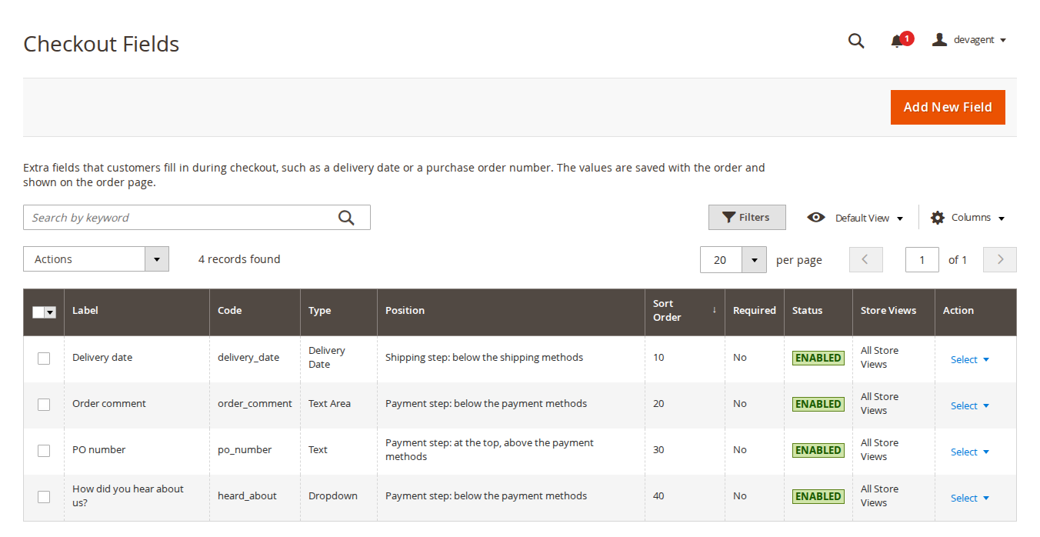Tick checkbox for Order comment row
1040x537 pixels.
click(x=44, y=405)
